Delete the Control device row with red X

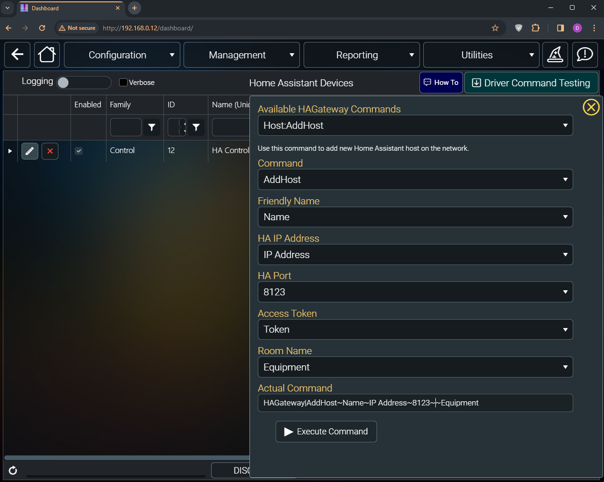50,151
